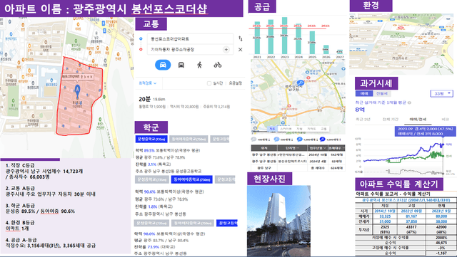Switch to public transit bus icon

click(x=181, y=65)
